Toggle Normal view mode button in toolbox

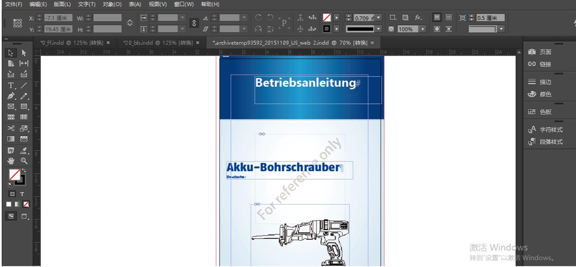tap(11, 216)
